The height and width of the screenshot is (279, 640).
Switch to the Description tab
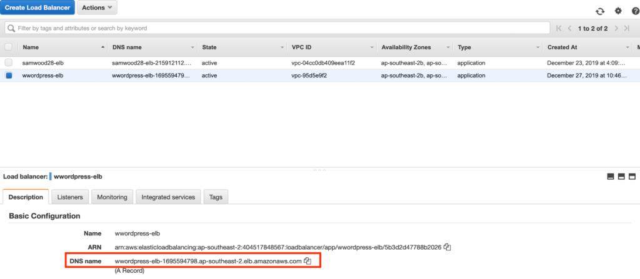tap(26, 197)
